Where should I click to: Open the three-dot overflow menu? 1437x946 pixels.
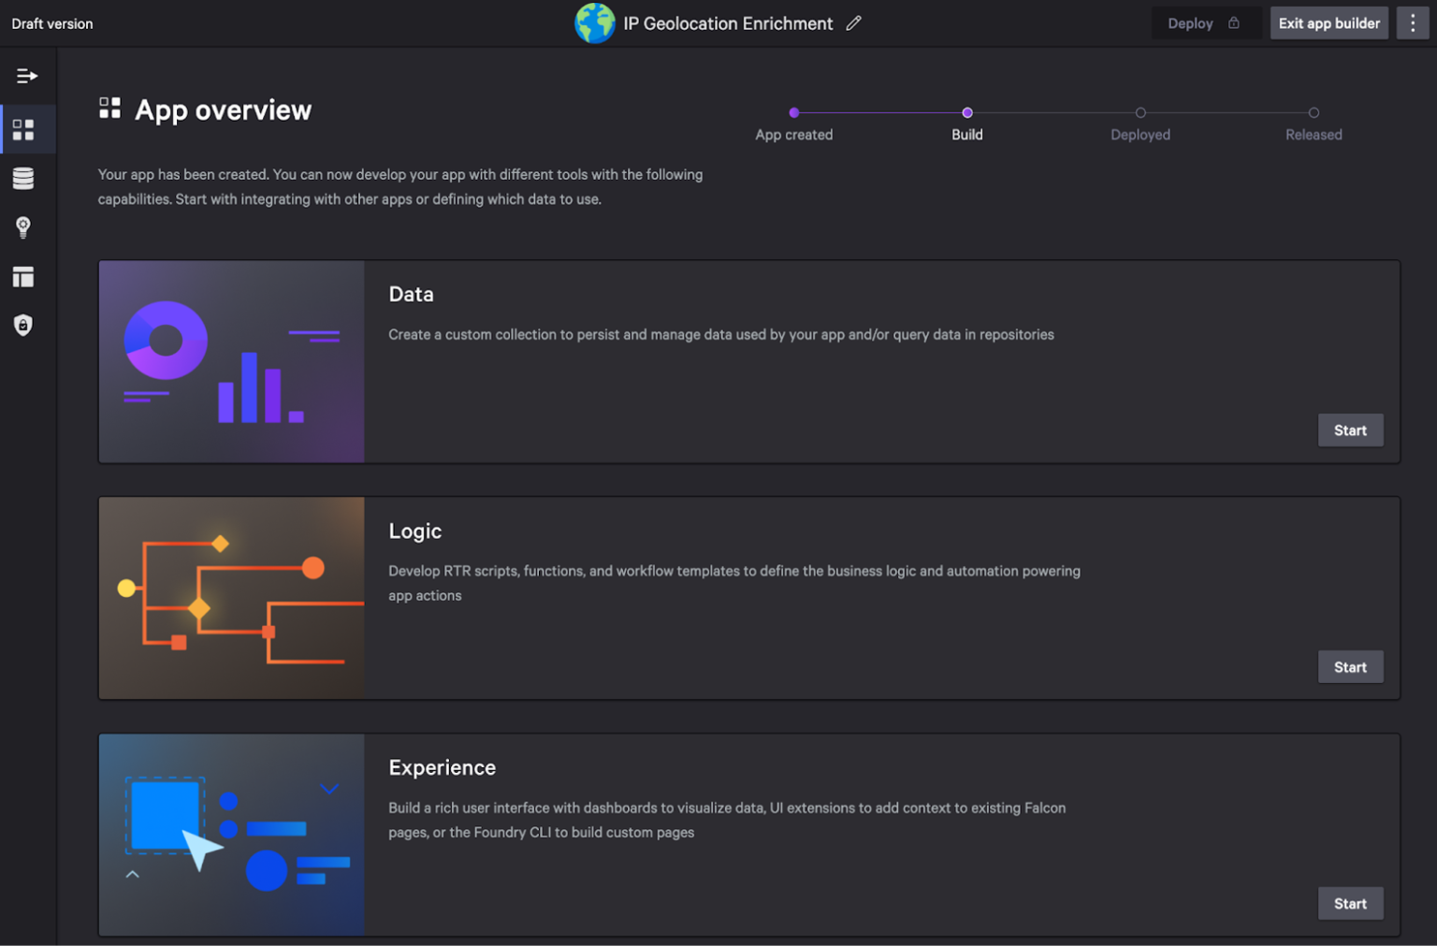click(1412, 22)
